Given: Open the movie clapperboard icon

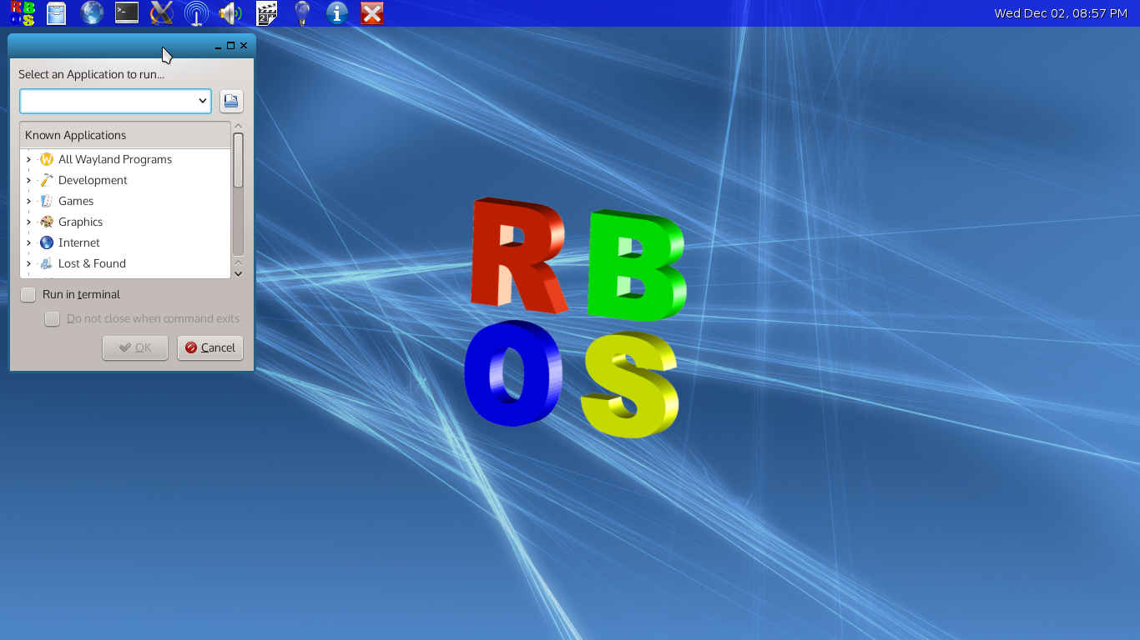Looking at the screenshot, I should pos(267,13).
